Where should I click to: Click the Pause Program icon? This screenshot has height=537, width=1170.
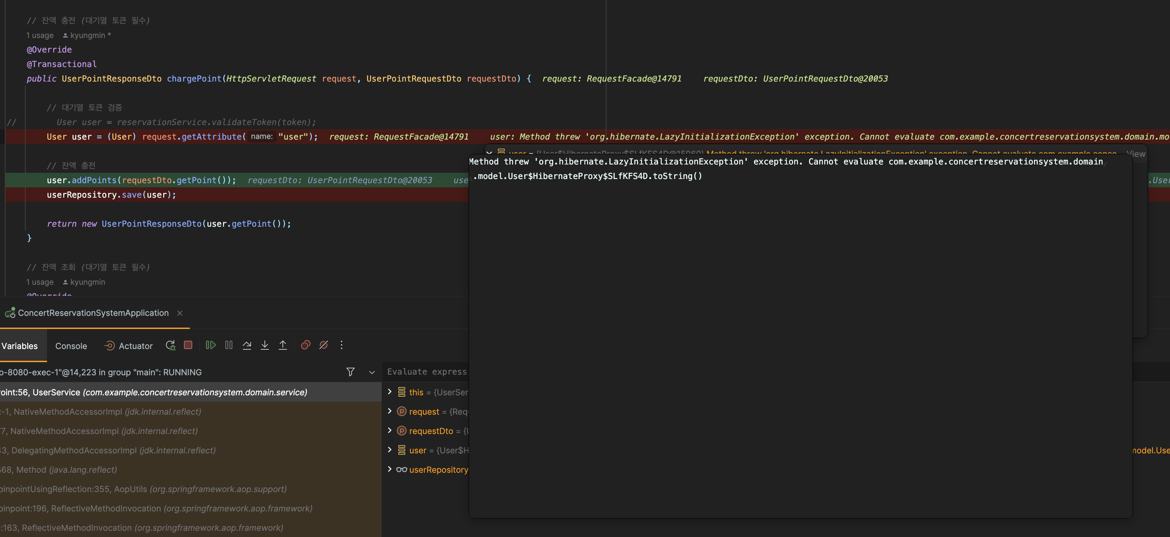(x=229, y=345)
